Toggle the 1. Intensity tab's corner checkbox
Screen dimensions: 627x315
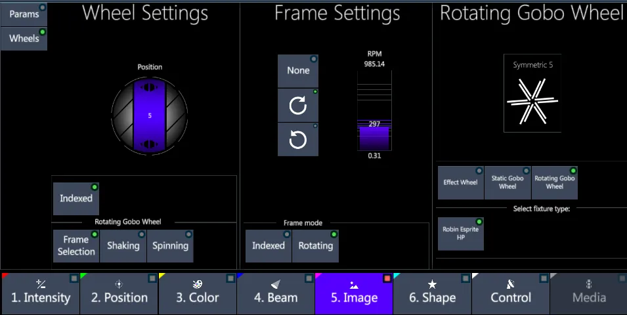(74, 278)
